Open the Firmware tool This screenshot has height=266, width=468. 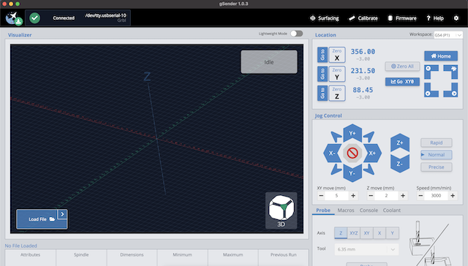tap(402, 18)
